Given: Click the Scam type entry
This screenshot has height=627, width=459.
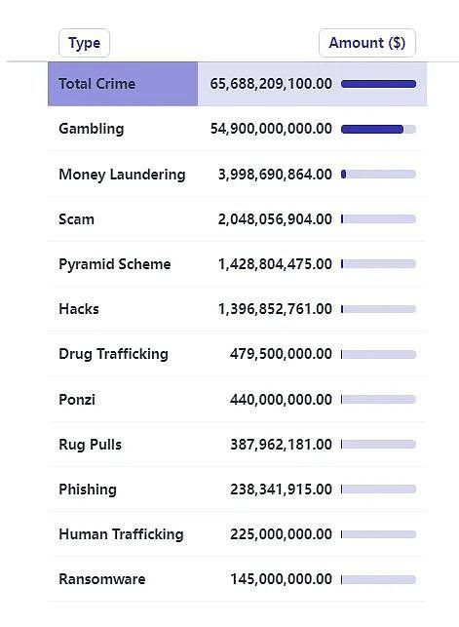Looking at the screenshot, I should (x=76, y=219).
